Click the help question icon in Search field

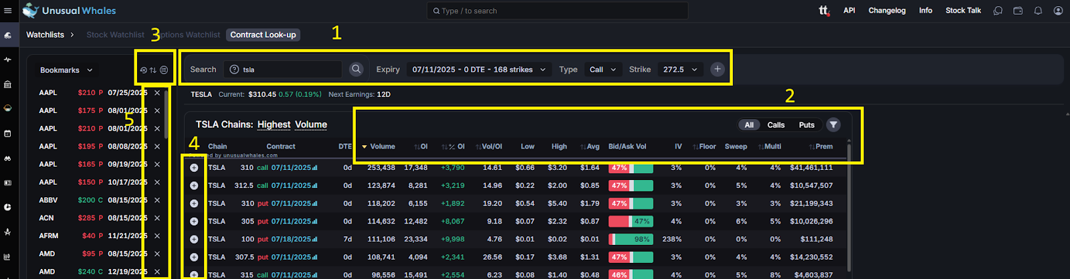(x=234, y=70)
